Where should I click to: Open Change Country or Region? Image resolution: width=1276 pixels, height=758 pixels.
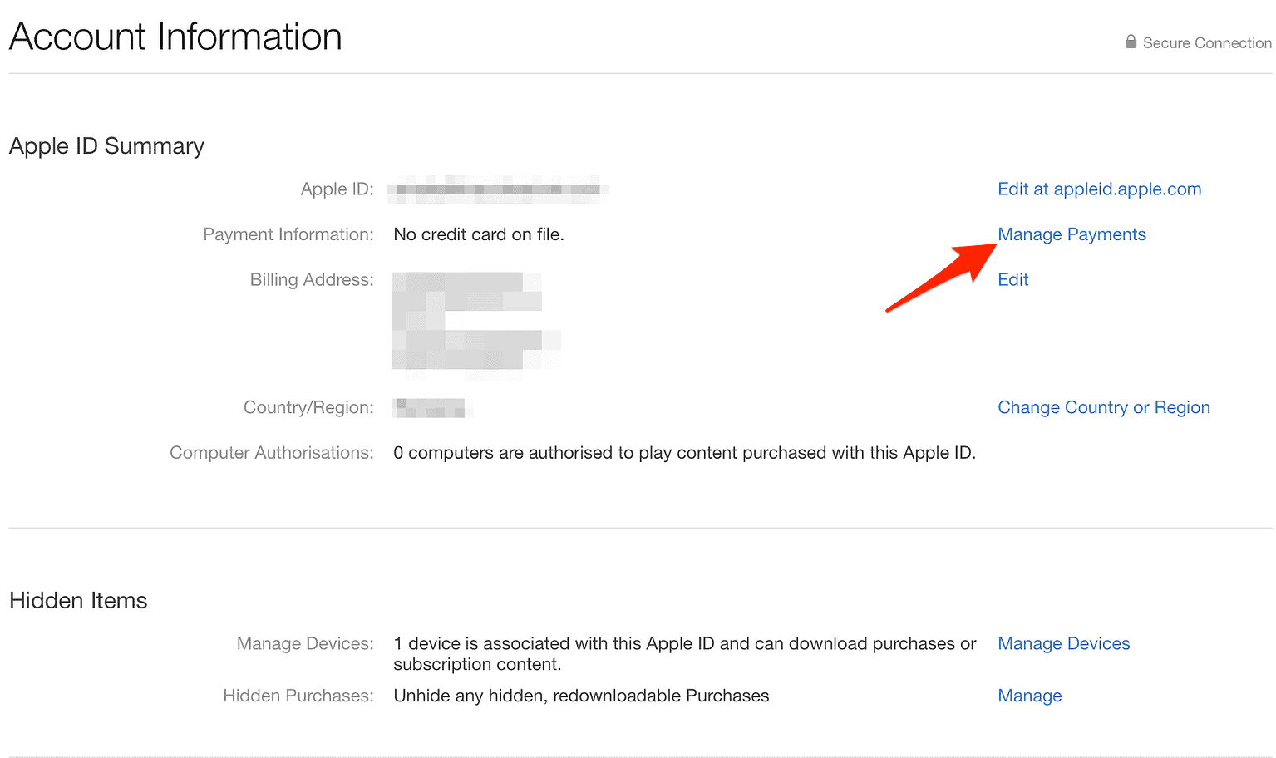[1103, 407]
